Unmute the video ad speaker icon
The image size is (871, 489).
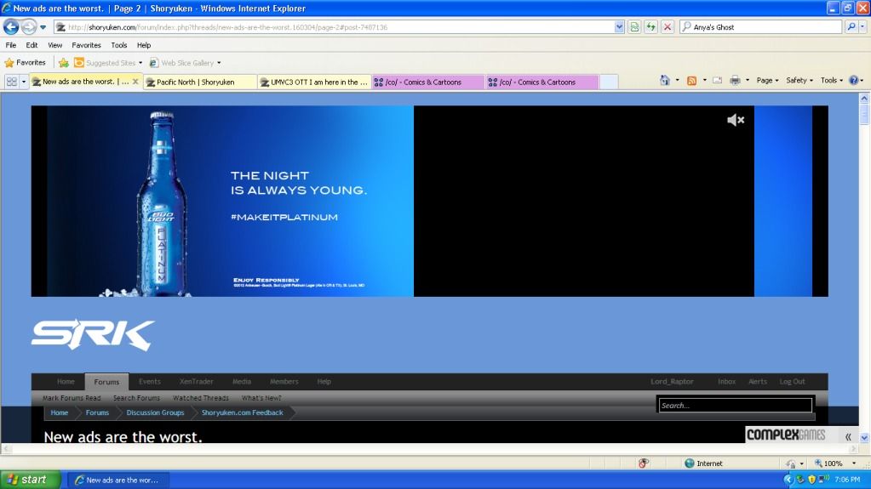point(736,120)
